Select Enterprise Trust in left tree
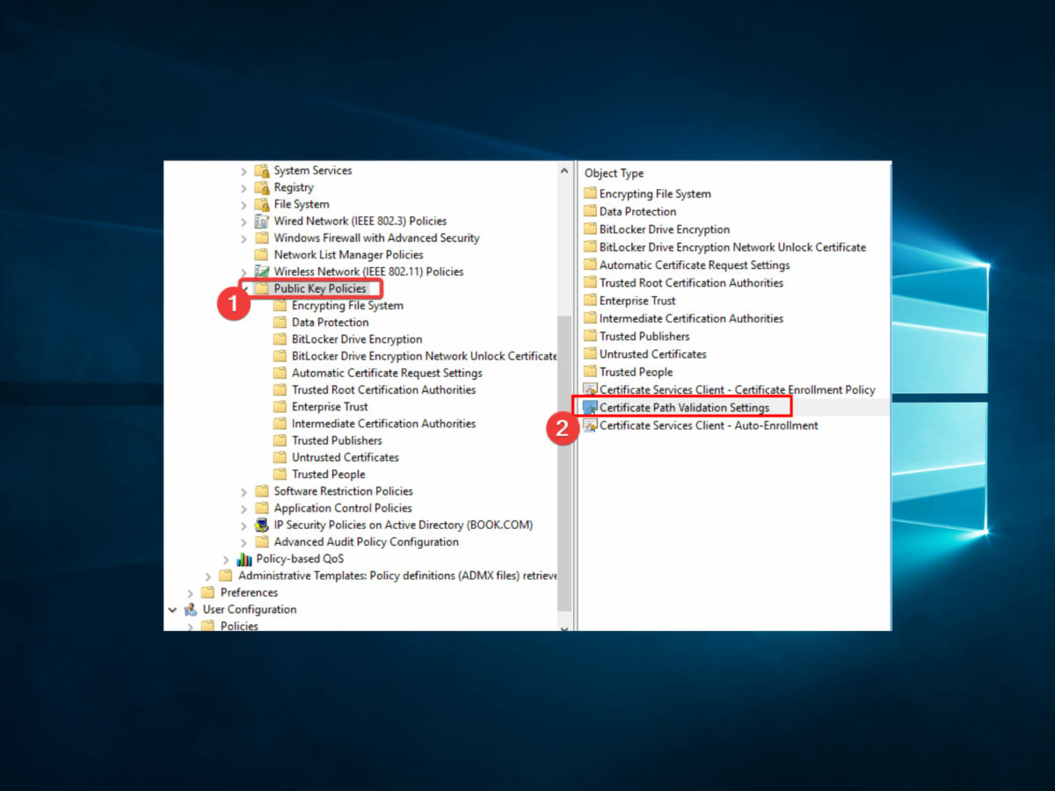This screenshot has width=1055, height=791. pyautogui.click(x=330, y=407)
